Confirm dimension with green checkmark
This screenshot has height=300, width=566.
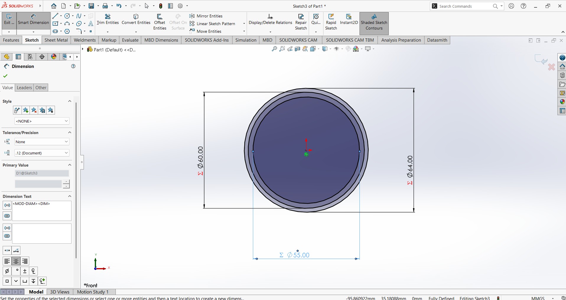pos(5,76)
